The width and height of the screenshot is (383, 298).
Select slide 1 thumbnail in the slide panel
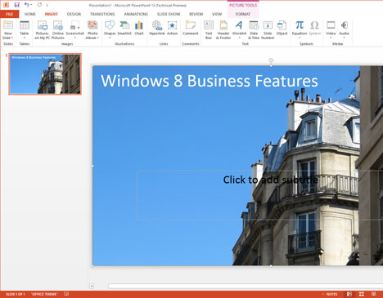(x=45, y=74)
